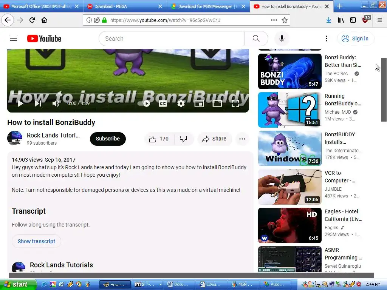The image size is (387, 290).
Task: Open Running BonziBuddy video thumbnail
Action: click(x=290, y=110)
